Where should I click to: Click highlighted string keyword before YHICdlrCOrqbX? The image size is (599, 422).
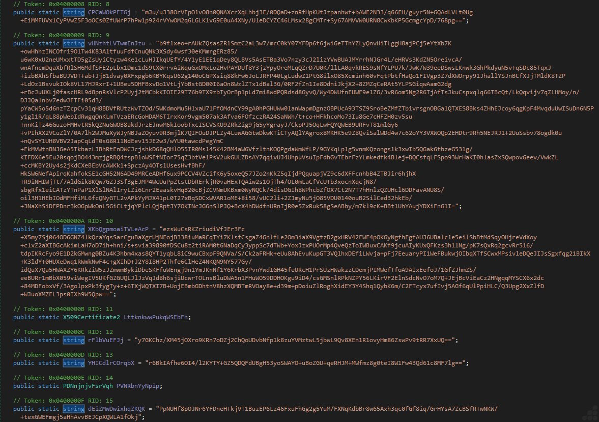coord(73,363)
